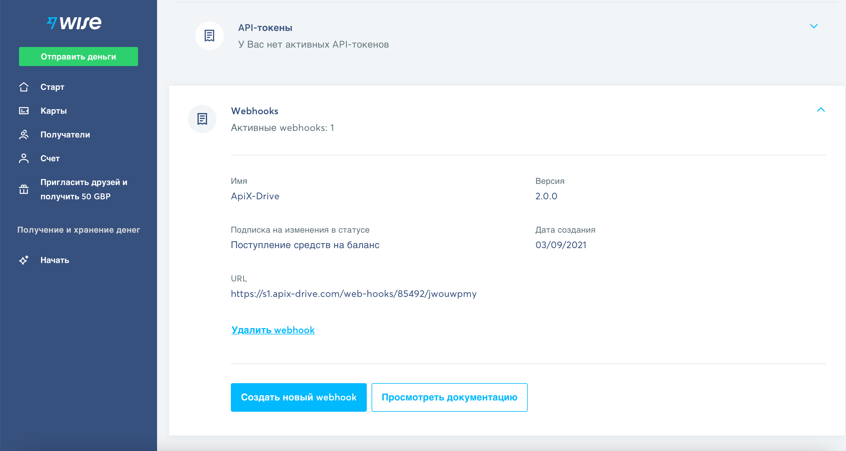Open the Карты menu item
This screenshot has width=846, height=451.
(54, 111)
